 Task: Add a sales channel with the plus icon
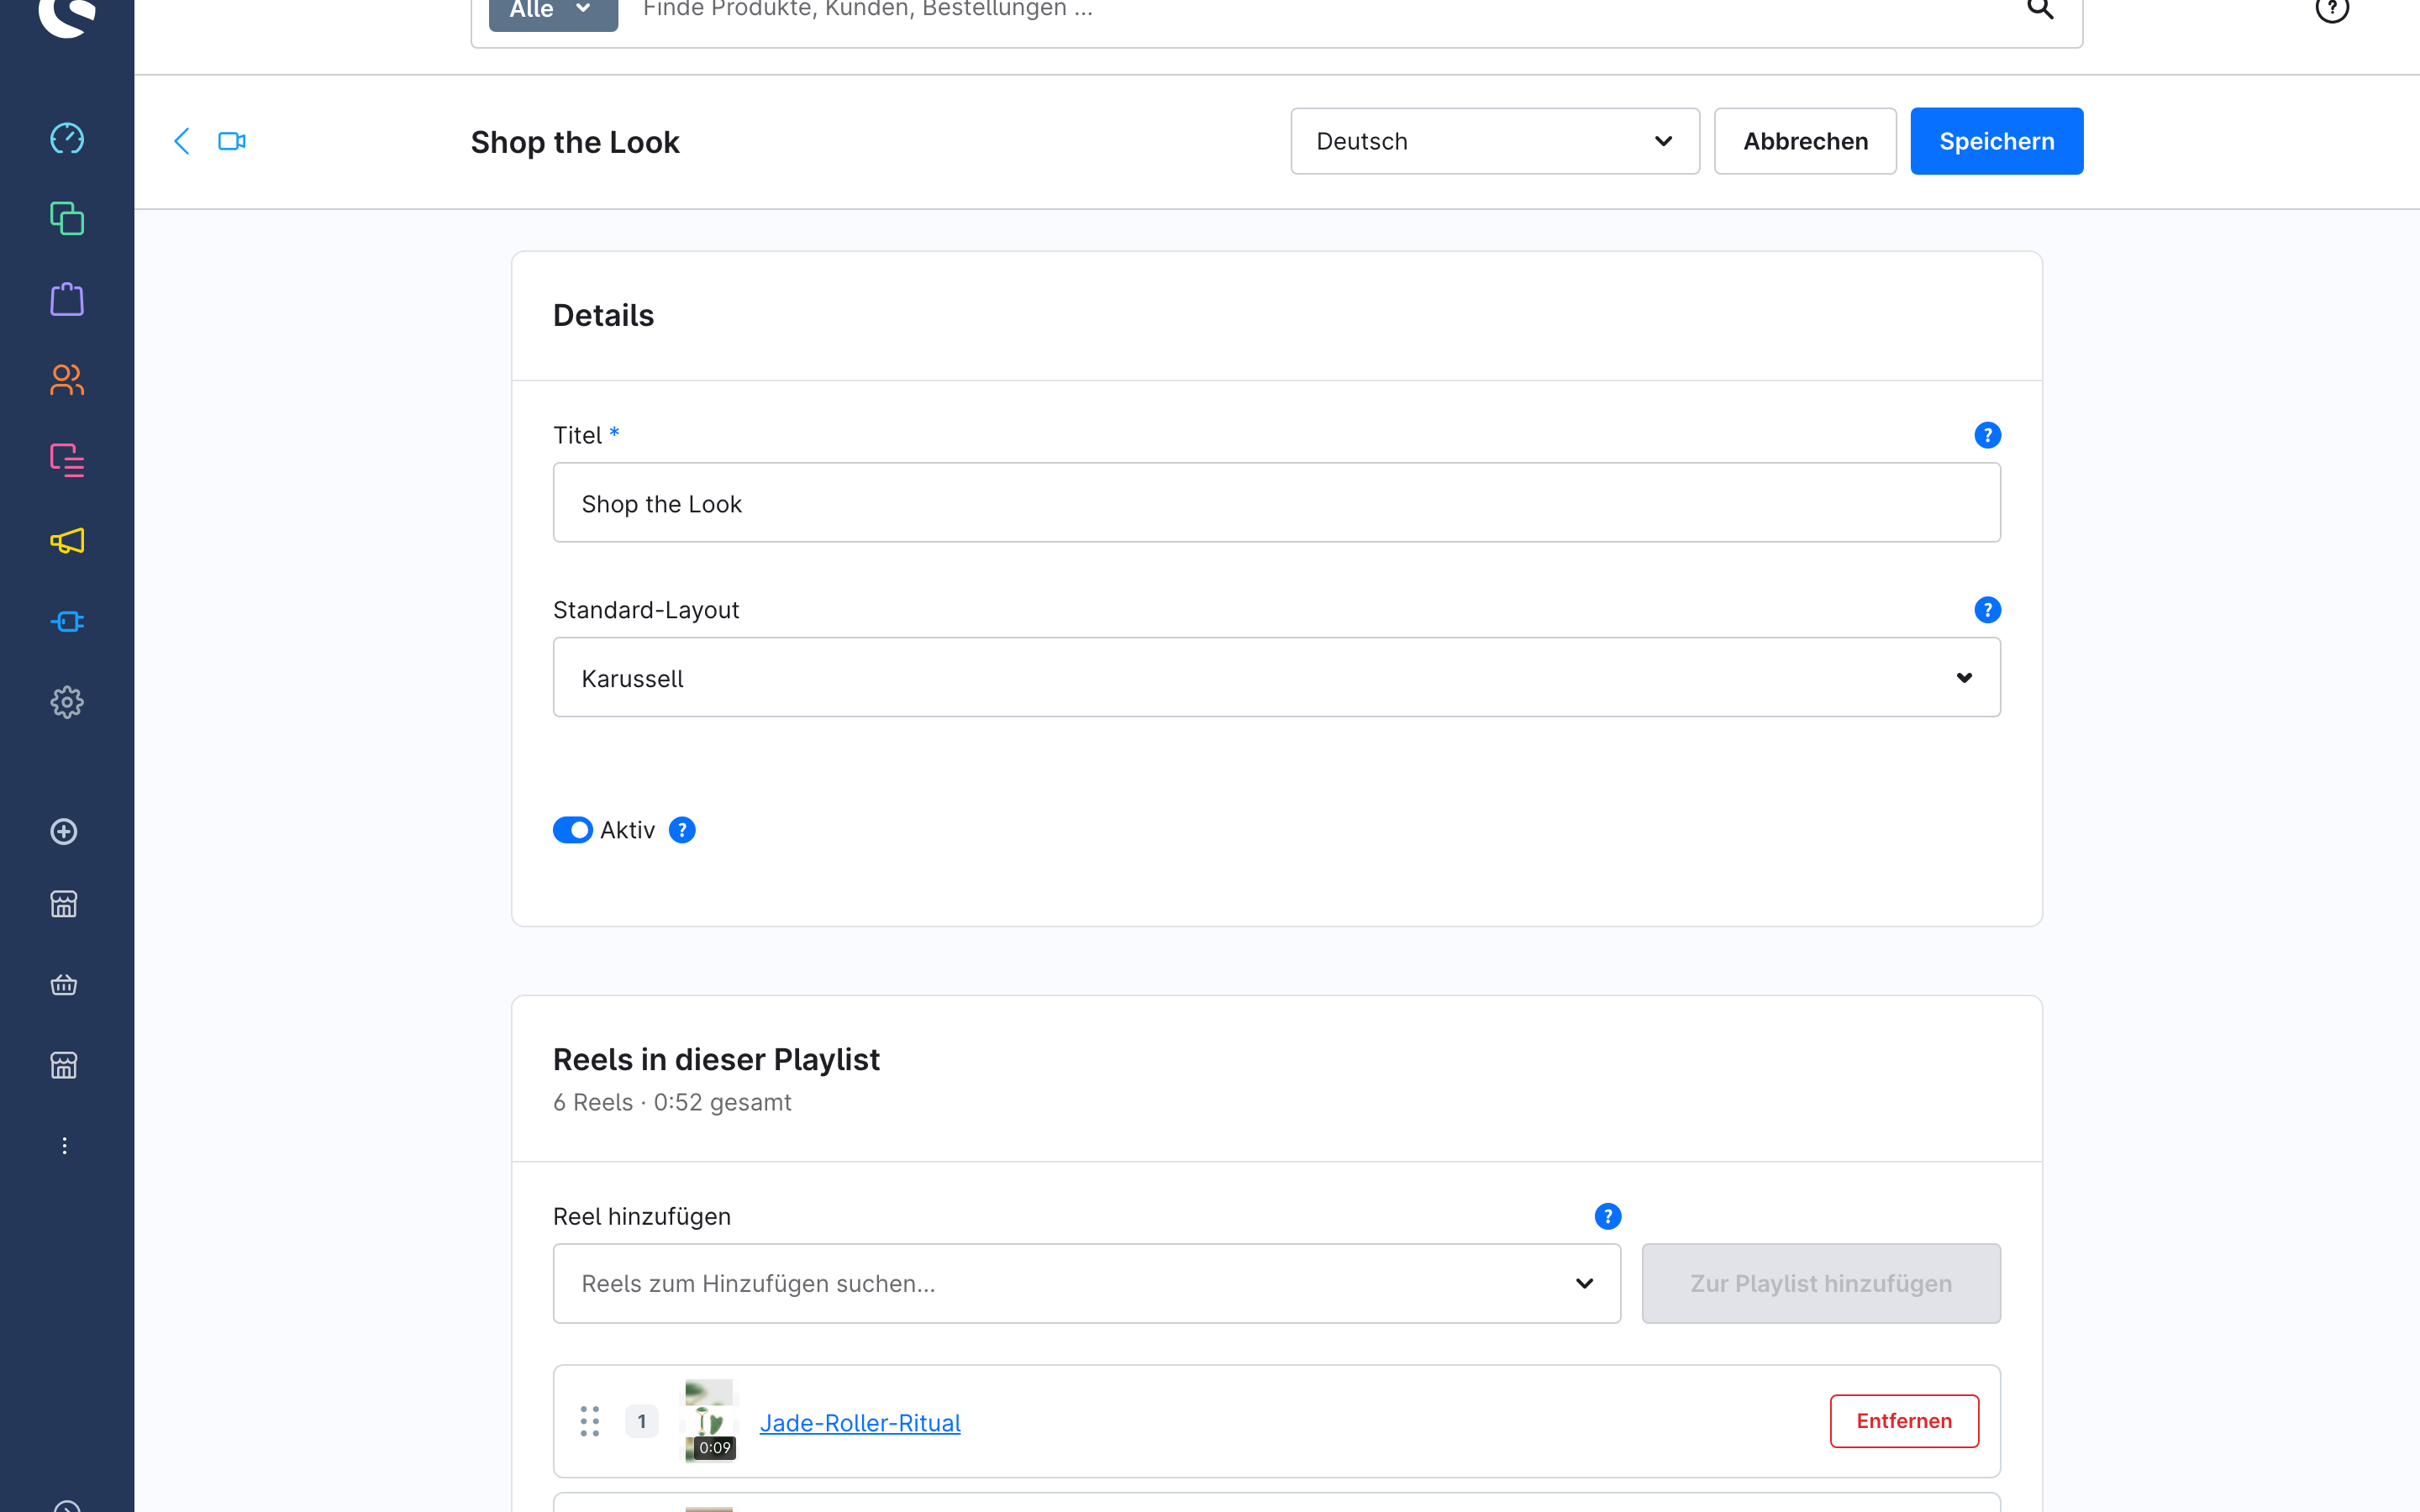coord(64,832)
